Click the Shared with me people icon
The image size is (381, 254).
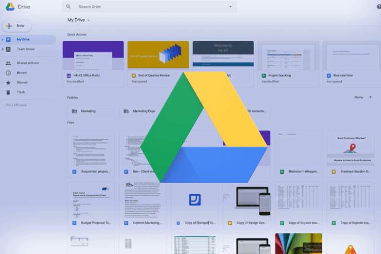pyautogui.click(x=8, y=63)
